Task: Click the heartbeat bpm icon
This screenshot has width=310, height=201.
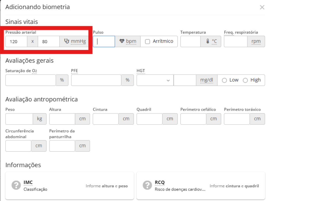Action: (122, 41)
